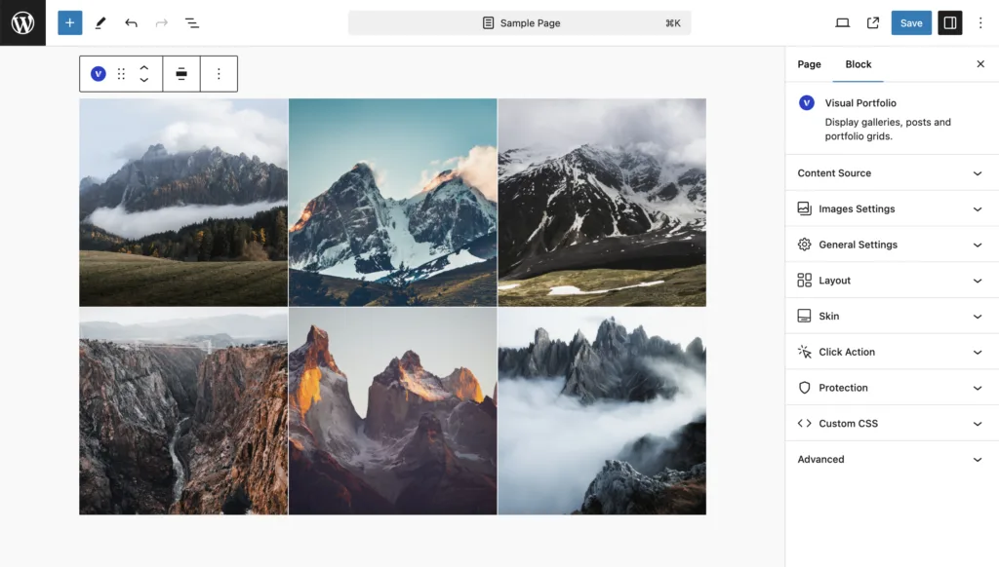Click the Skin panel icon
999x567 pixels.
(804, 316)
